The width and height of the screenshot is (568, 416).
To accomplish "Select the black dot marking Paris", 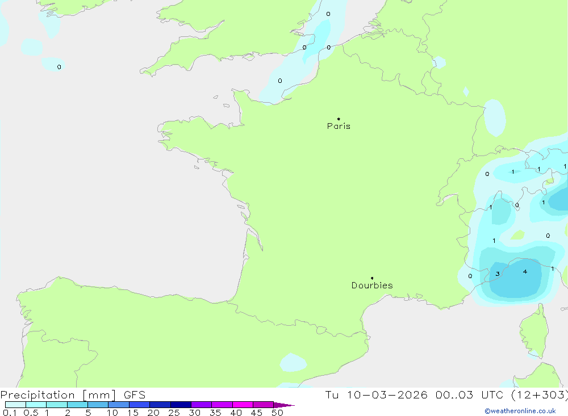I will 339,119.
